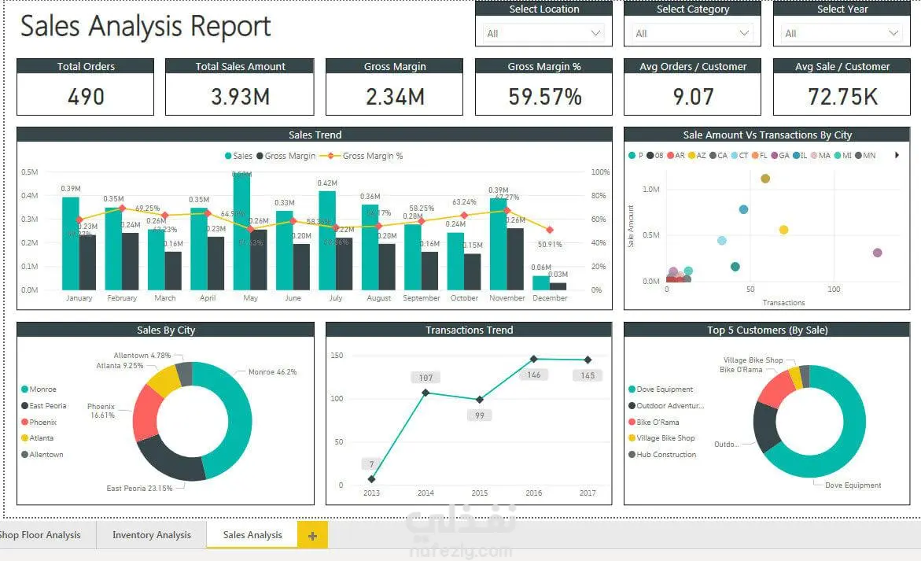Switch to the Inventory Analysis tab
The width and height of the screenshot is (921, 561).
click(x=152, y=534)
